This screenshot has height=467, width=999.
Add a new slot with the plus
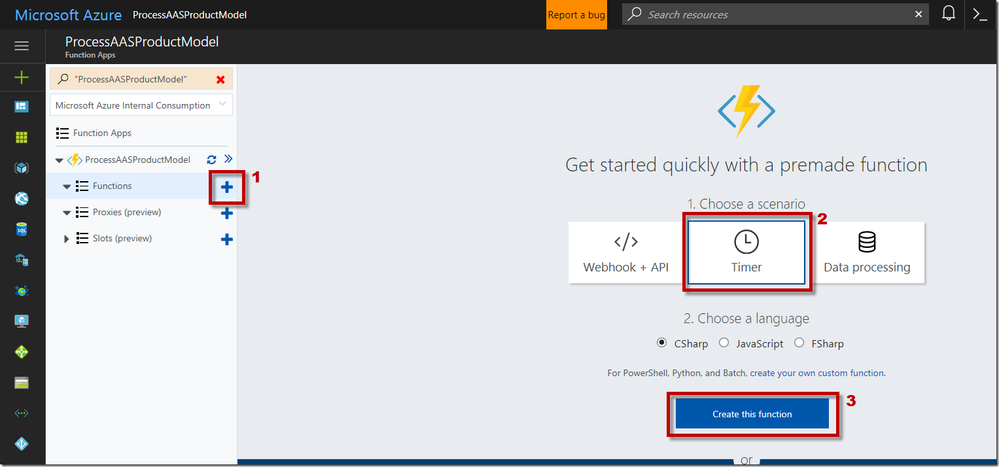[227, 239]
